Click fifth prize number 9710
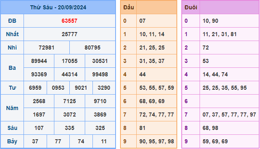Viewport: 260px width, 149px height. [100, 101]
